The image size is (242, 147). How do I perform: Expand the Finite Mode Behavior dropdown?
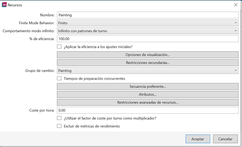(x=148, y=23)
